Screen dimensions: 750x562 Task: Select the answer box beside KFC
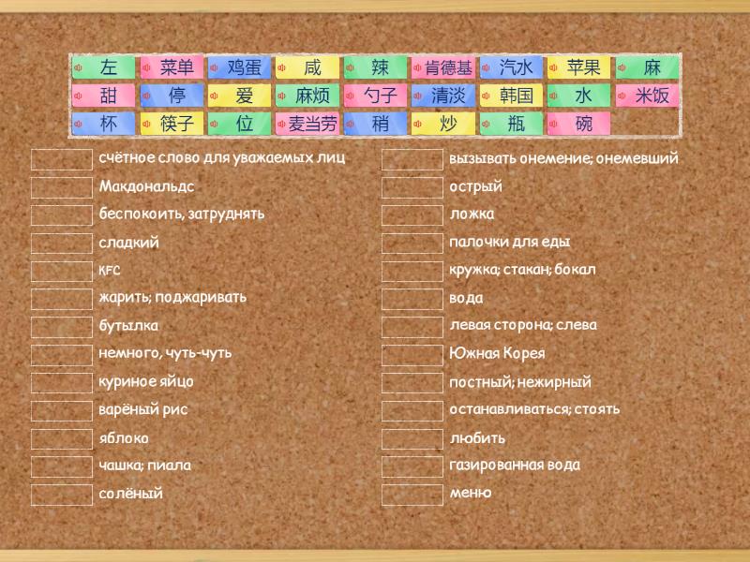pos(62,272)
